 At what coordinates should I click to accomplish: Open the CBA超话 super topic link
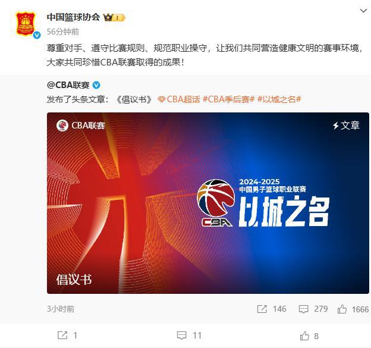tap(179, 99)
